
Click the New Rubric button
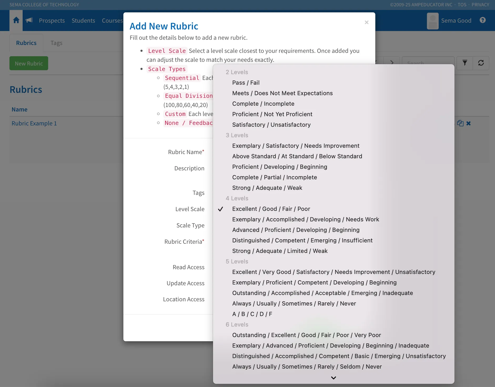coord(29,63)
